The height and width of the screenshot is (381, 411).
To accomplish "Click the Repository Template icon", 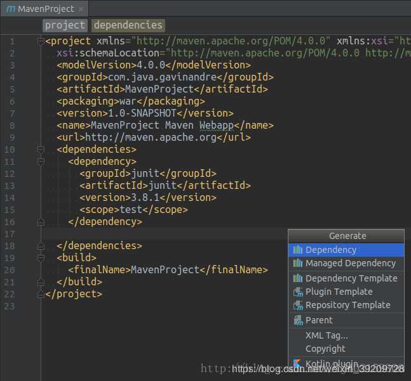I will pos(298,306).
